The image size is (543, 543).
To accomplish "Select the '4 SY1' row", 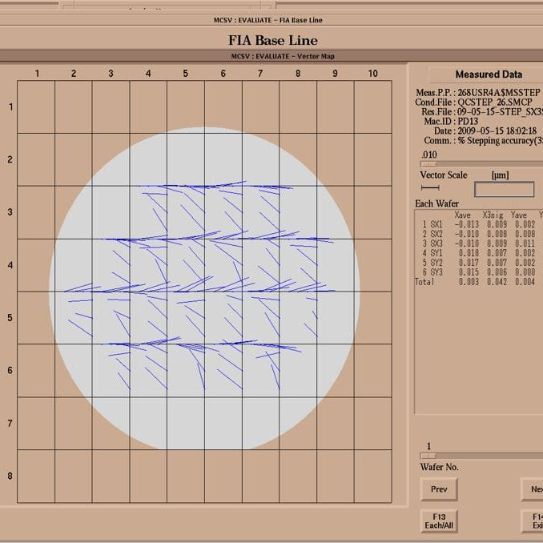I will pos(479,253).
